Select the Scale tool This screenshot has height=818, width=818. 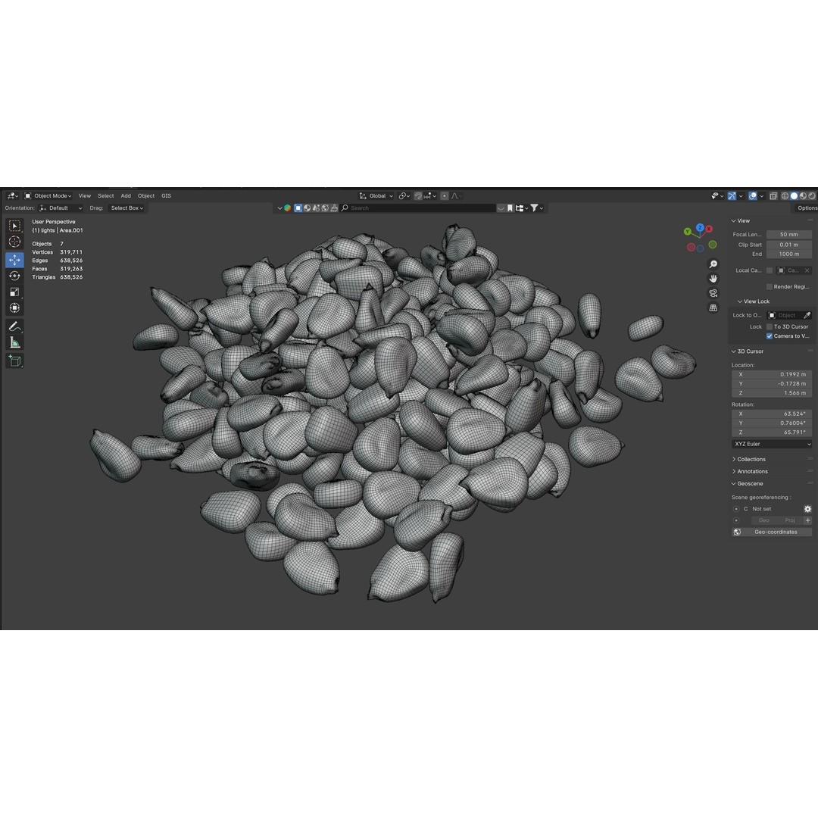[x=15, y=292]
